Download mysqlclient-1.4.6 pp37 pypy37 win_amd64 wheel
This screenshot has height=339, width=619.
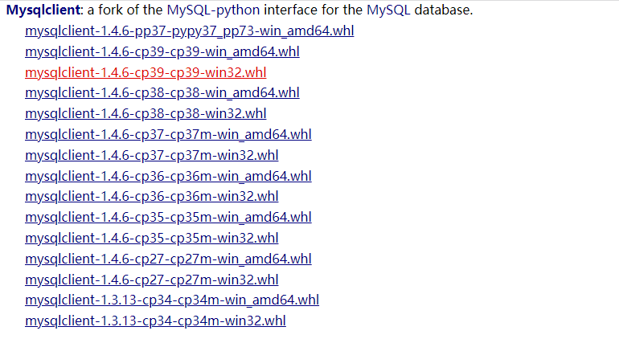(x=189, y=31)
